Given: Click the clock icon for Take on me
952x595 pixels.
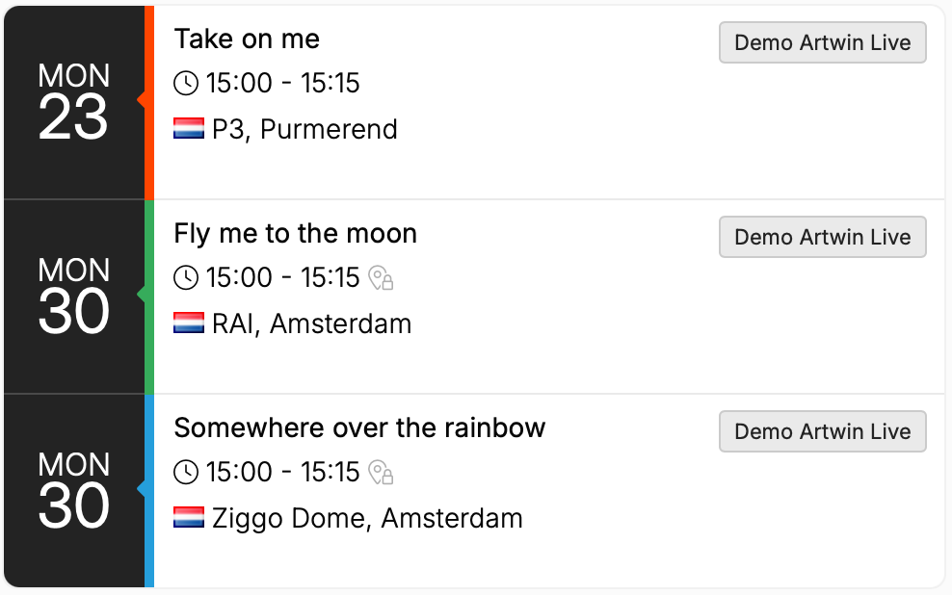Looking at the screenshot, I should click(186, 84).
